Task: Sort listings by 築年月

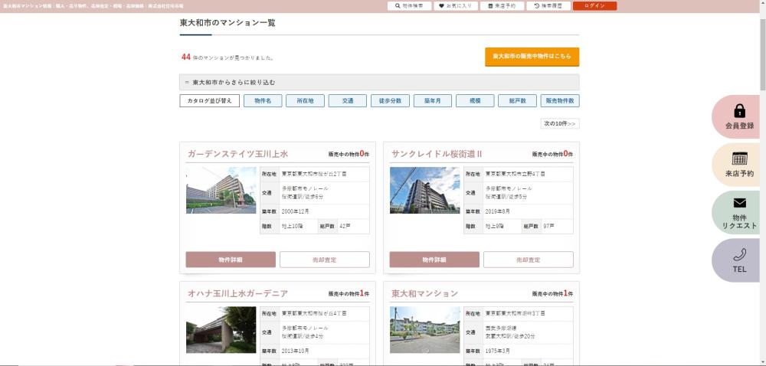Action: (433, 101)
